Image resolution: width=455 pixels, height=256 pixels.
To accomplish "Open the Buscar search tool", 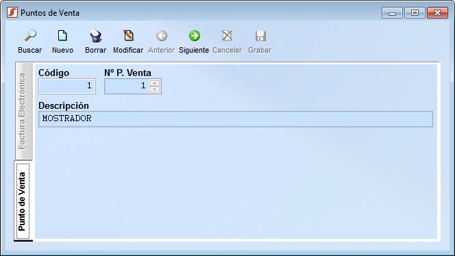I will pos(30,42).
